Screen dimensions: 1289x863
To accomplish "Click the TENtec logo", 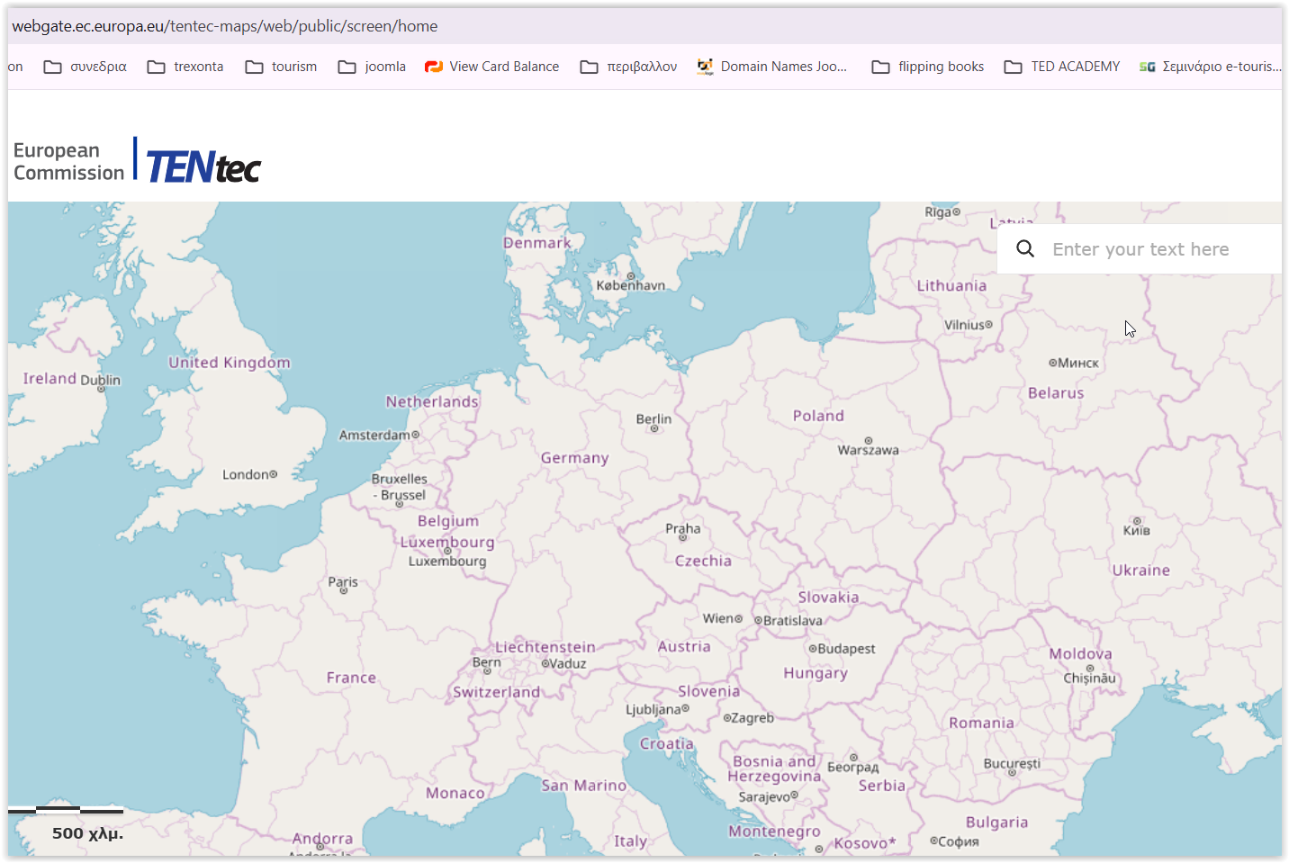I will point(203,166).
